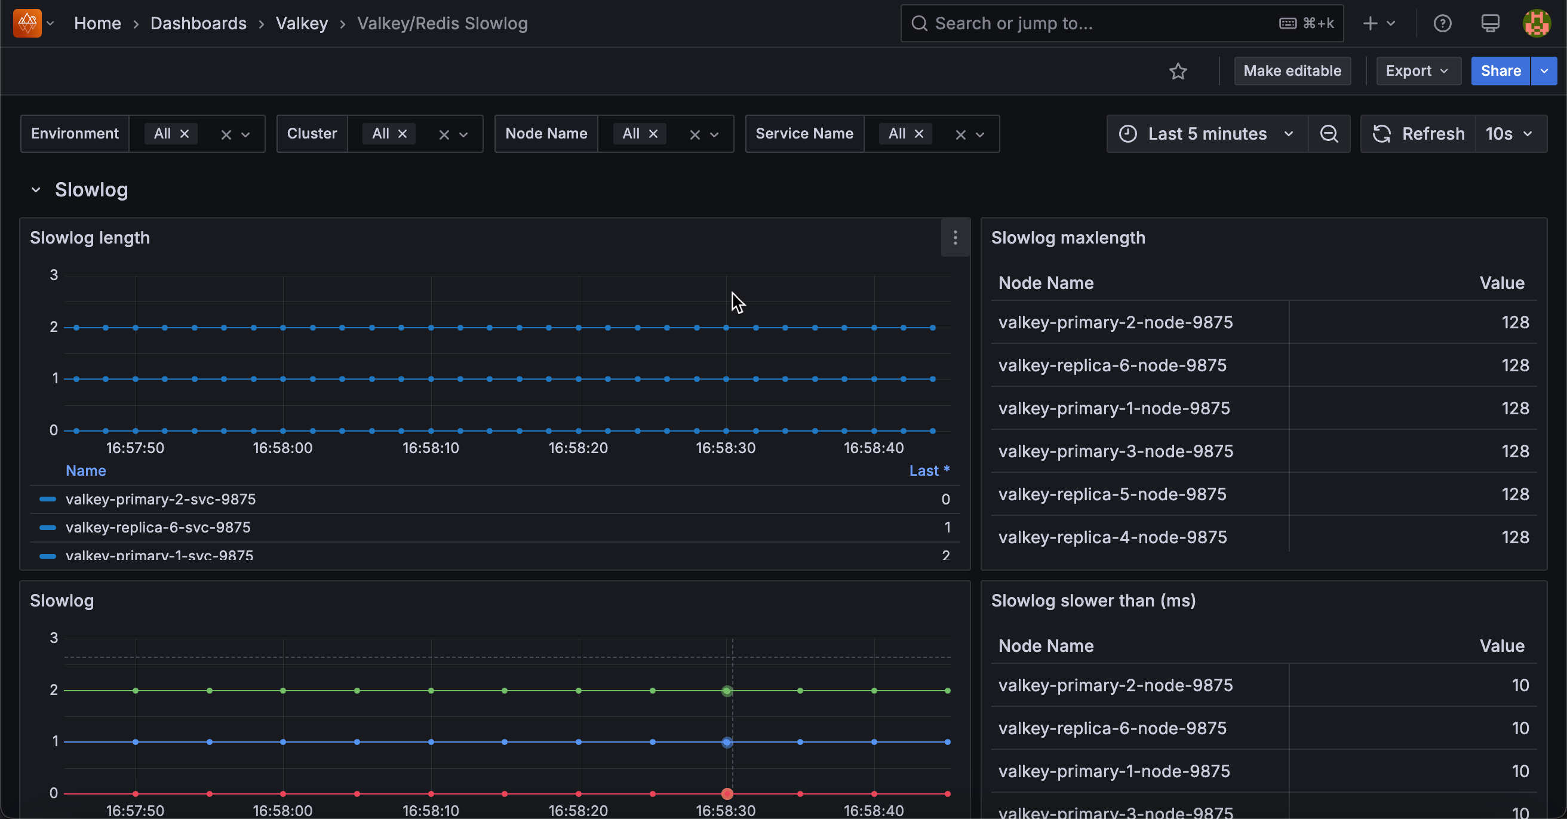This screenshot has height=819, width=1567.
Task: Open help menu via question mark icon
Action: pyautogui.click(x=1443, y=23)
